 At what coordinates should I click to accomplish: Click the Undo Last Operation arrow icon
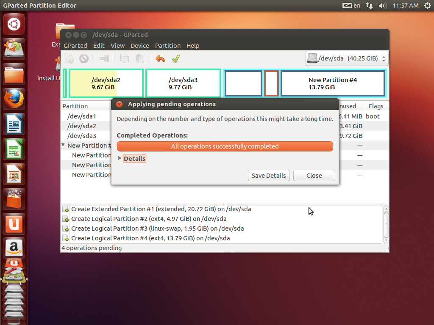pos(160,59)
